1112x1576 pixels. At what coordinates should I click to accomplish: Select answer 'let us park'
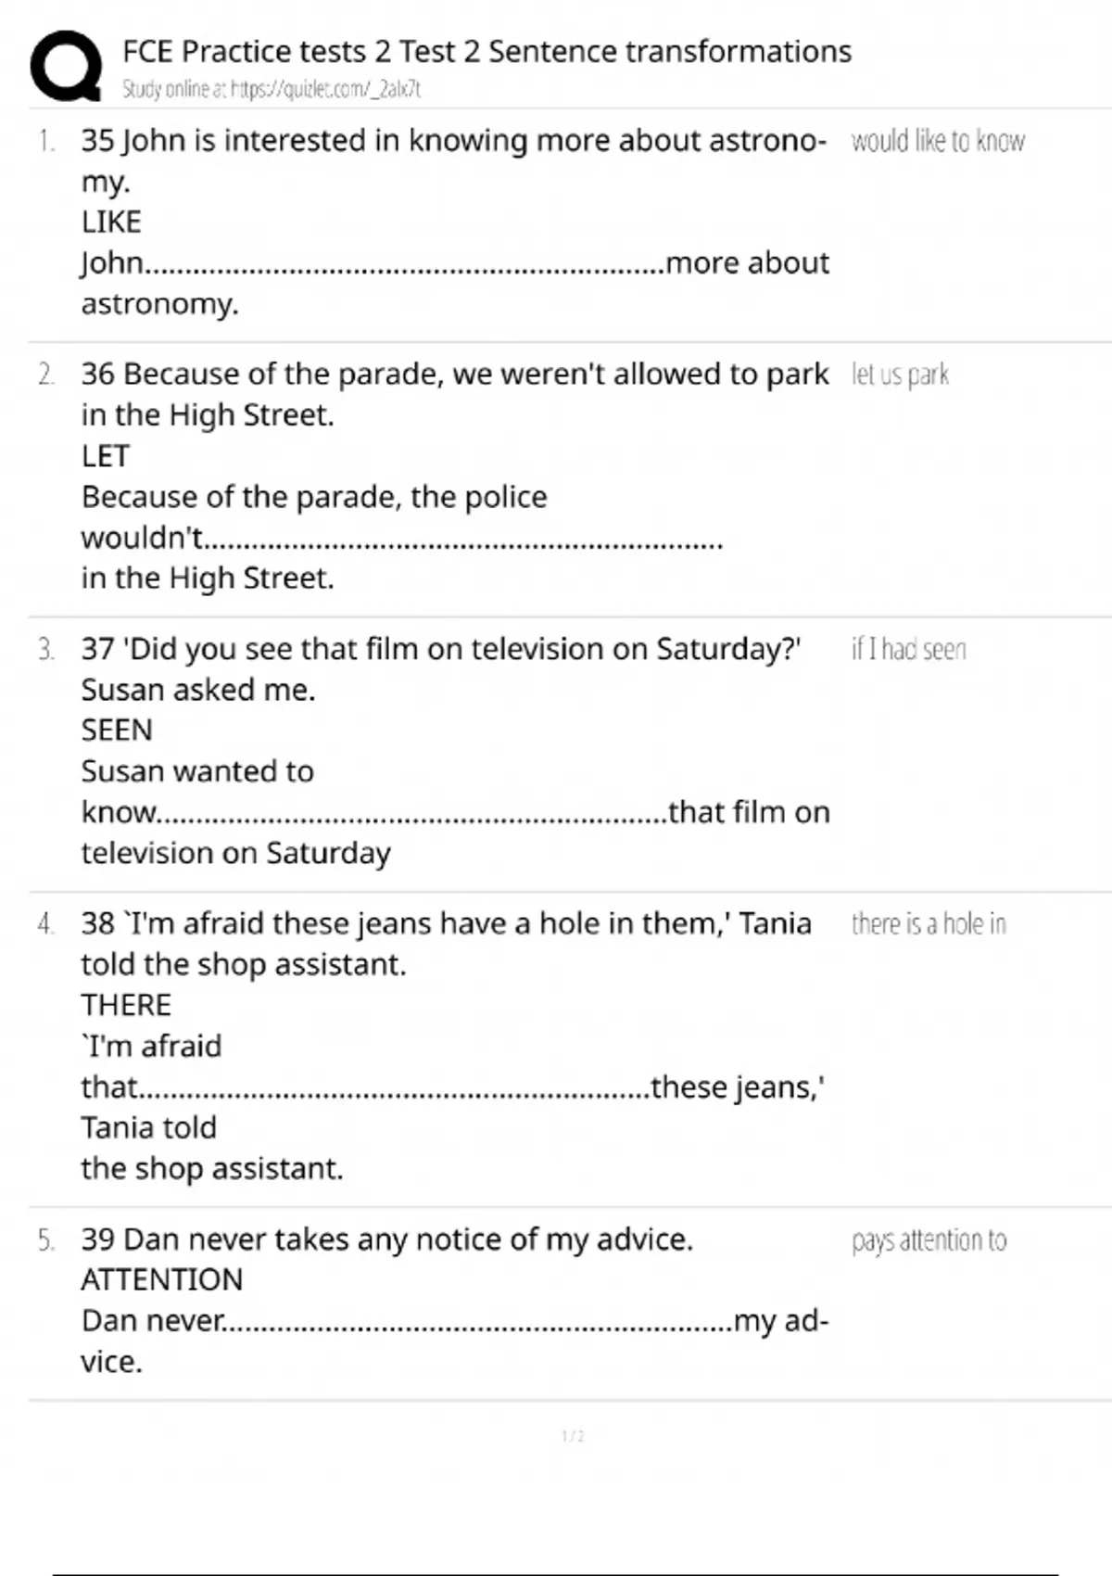(900, 375)
